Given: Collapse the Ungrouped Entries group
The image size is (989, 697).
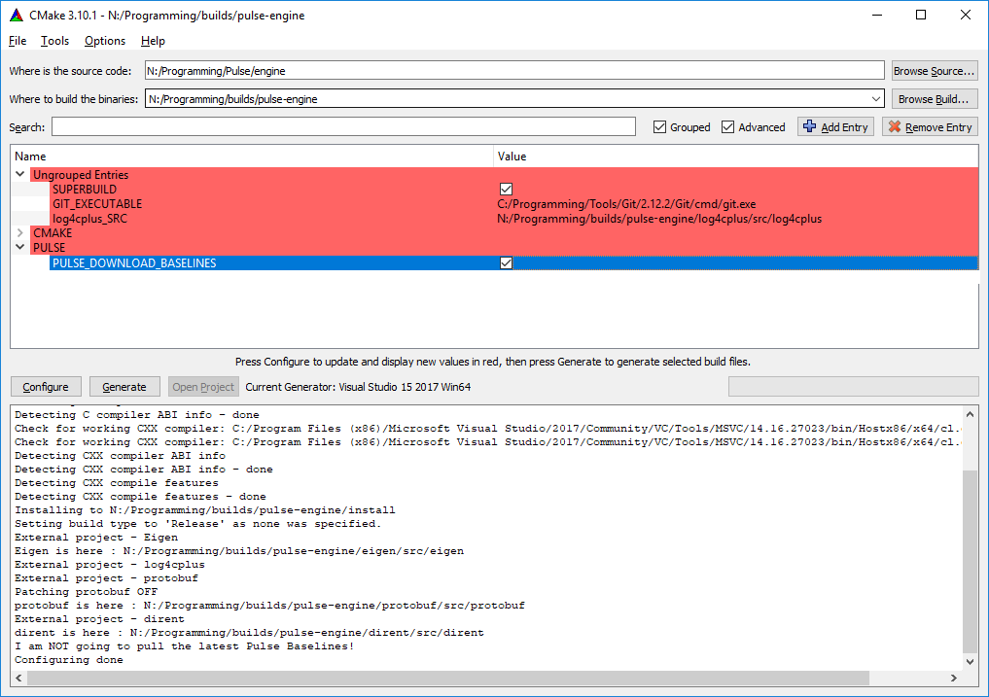Looking at the screenshot, I should click(x=20, y=175).
